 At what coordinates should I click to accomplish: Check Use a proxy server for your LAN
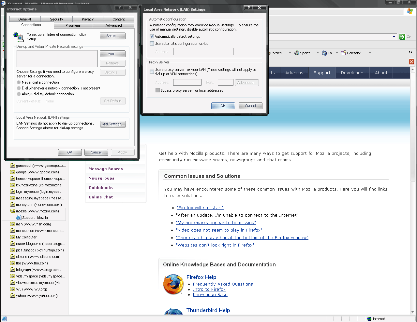(152, 72)
